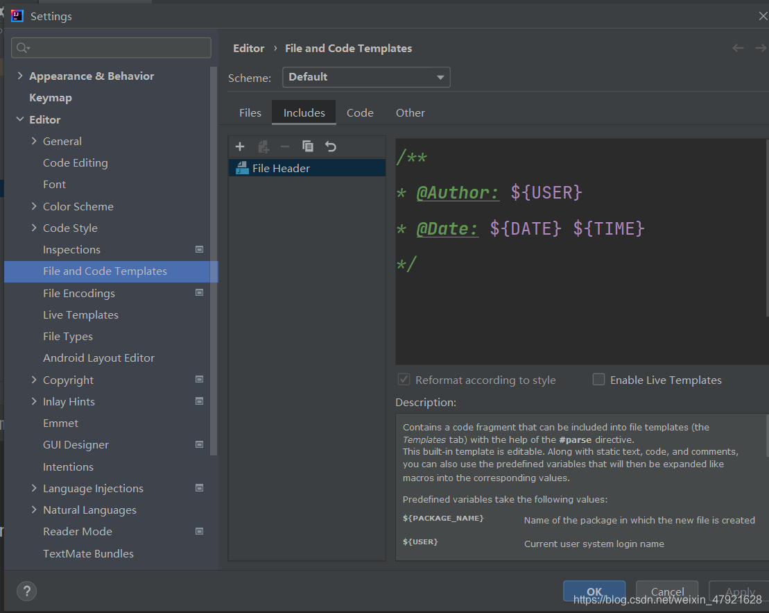Expand the Code Style node
769x613 pixels.
coord(34,228)
